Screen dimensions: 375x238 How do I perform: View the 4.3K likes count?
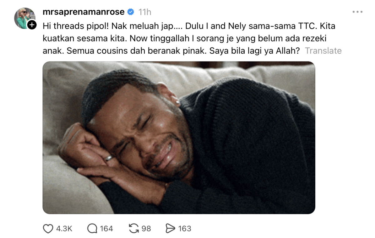64,229
